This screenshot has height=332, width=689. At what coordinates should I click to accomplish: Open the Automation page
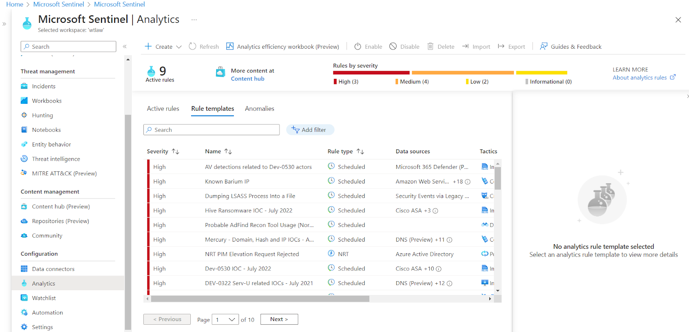tap(47, 313)
